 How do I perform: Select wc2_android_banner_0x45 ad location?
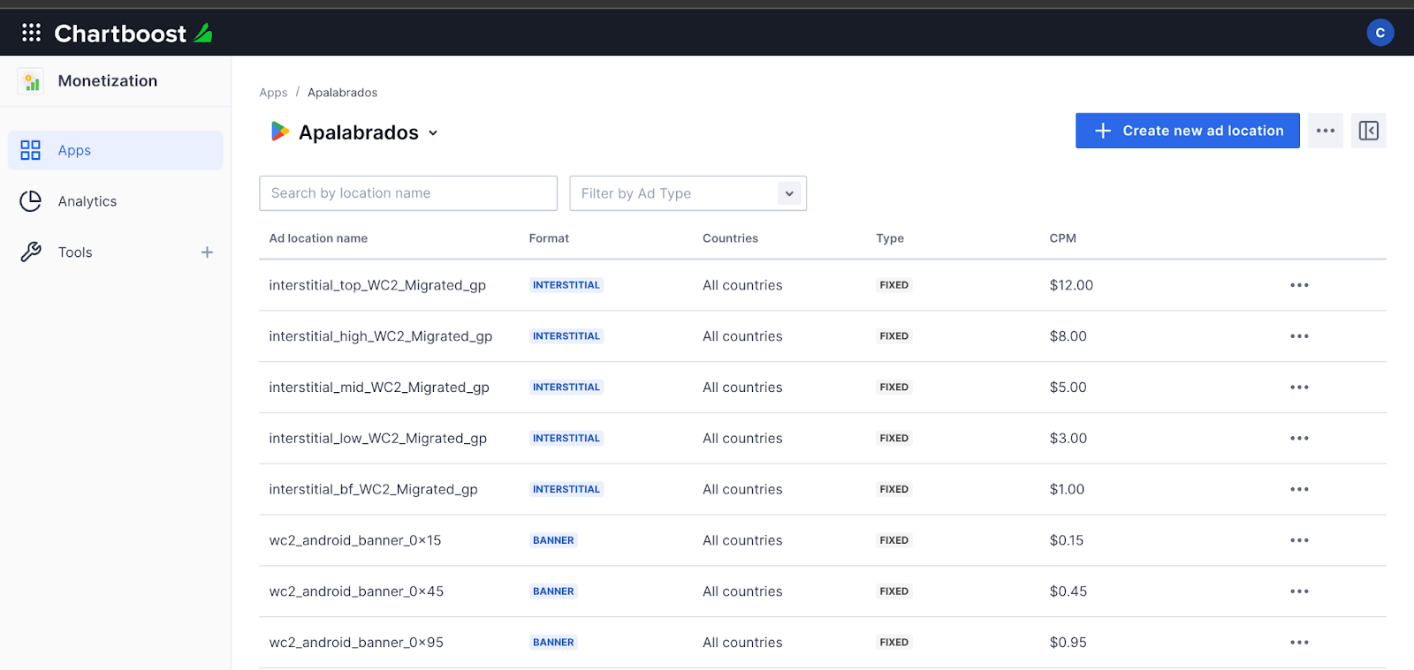(x=356, y=591)
